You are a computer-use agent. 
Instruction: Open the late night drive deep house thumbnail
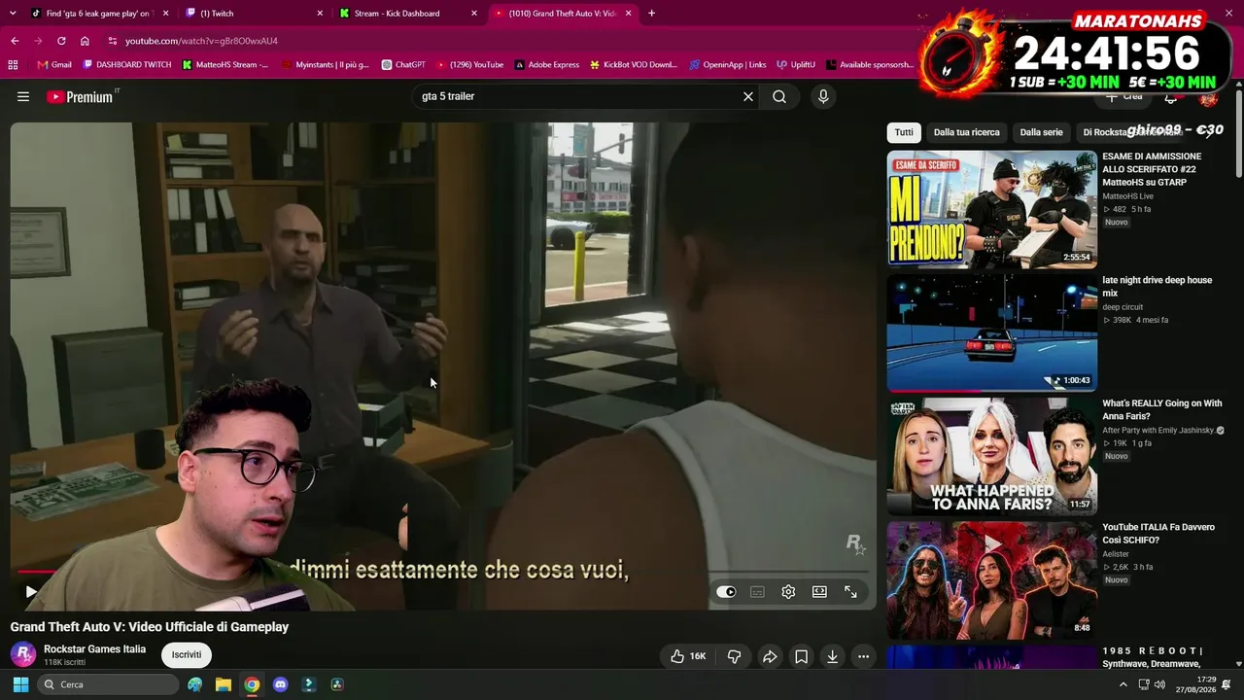coord(992,332)
